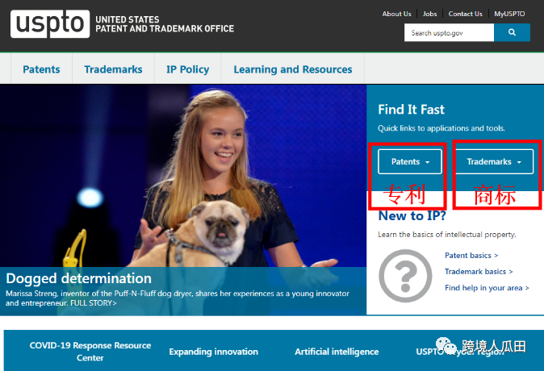This screenshot has height=371, width=544.
Task: Expand the Trademarks quick links dropdown
Action: point(494,161)
